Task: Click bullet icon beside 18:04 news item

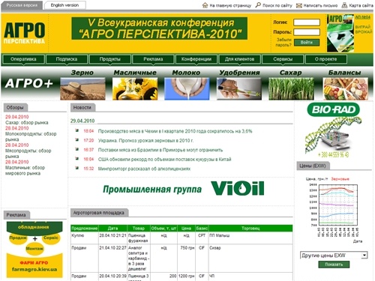Action: point(77,130)
